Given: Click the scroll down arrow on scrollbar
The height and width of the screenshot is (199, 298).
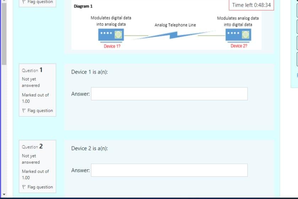Looking at the screenshot, I should [x=4, y=194].
